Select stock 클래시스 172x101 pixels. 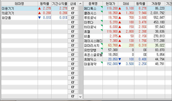[90, 13]
